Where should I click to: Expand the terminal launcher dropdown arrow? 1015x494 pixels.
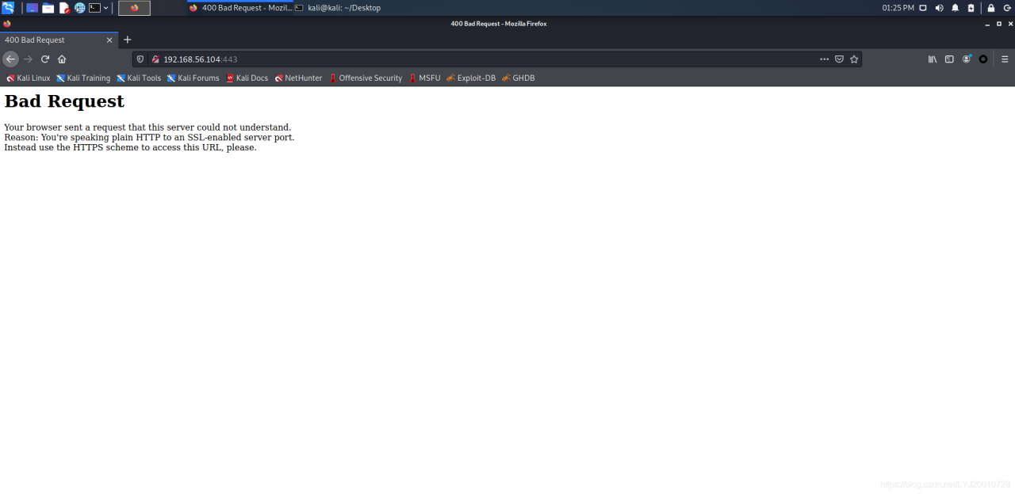(x=106, y=8)
